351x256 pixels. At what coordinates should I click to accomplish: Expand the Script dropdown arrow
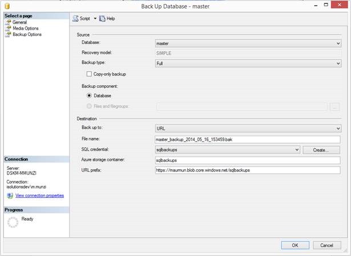95,18
